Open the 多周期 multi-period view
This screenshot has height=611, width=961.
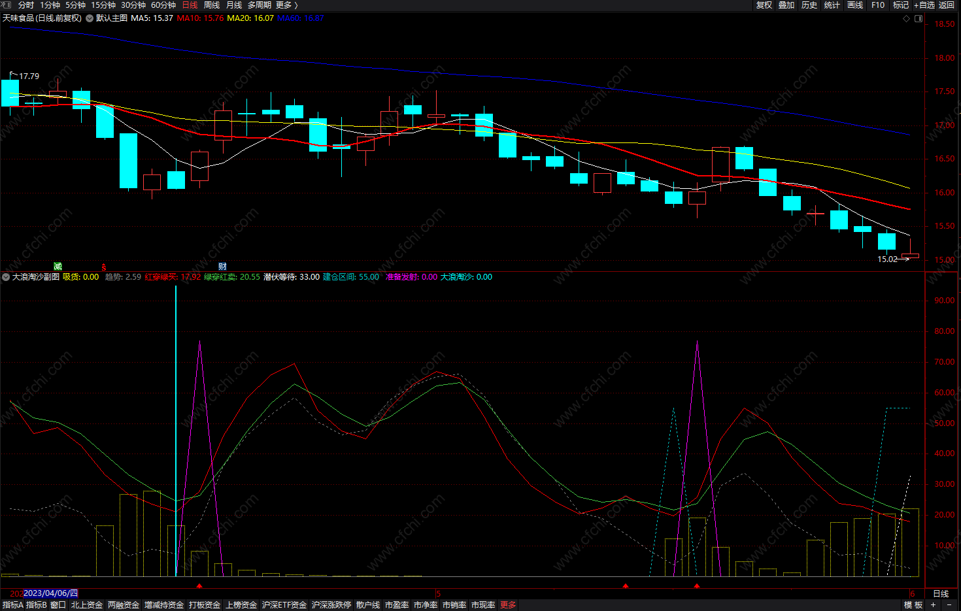[260, 5]
